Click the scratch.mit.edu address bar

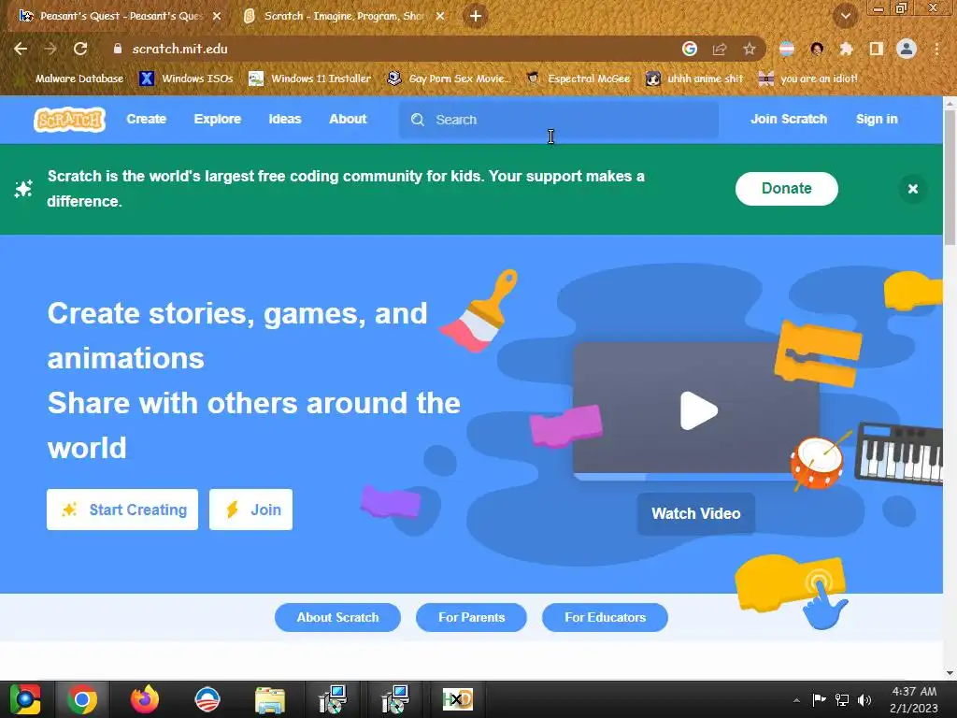pos(391,49)
